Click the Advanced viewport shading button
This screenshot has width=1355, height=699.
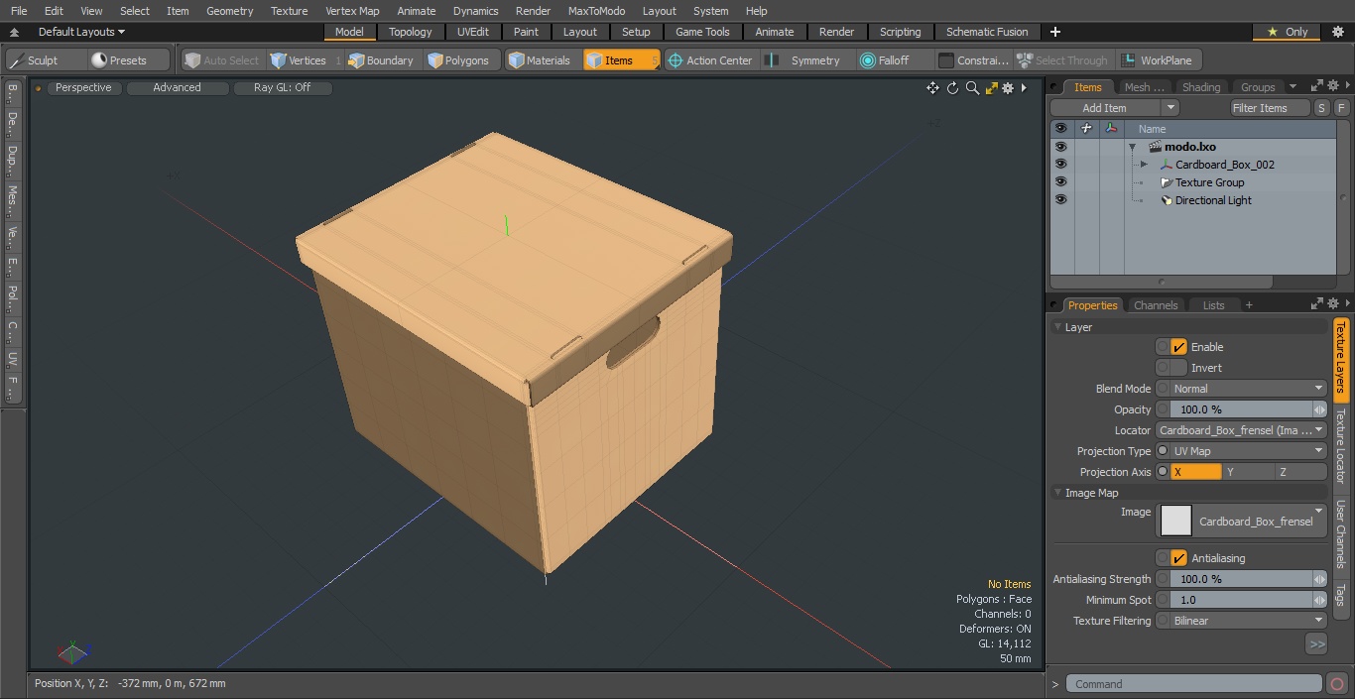(177, 87)
